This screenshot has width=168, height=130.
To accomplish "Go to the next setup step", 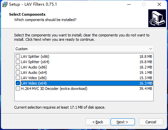I will coord(123,122).
